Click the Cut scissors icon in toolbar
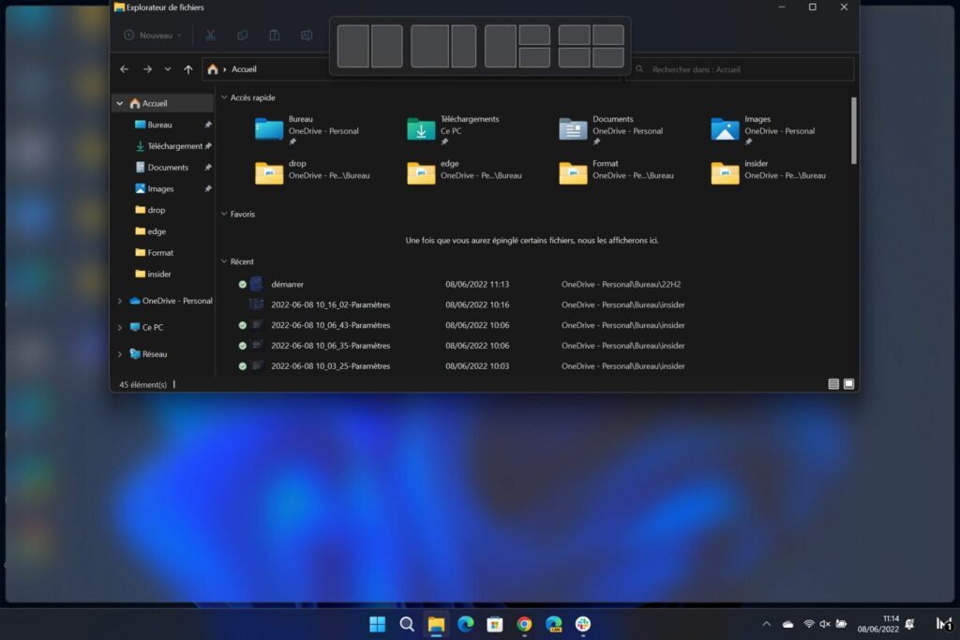 210,36
